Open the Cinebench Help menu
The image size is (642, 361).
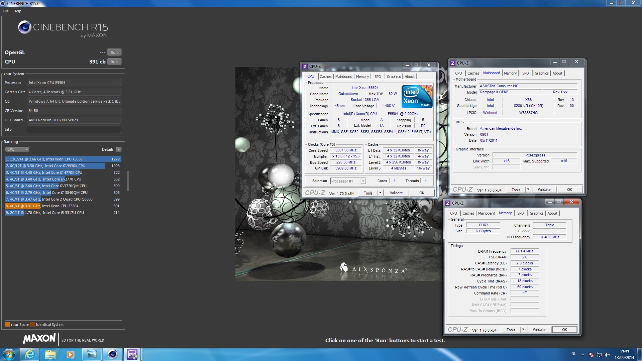[17, 11]
